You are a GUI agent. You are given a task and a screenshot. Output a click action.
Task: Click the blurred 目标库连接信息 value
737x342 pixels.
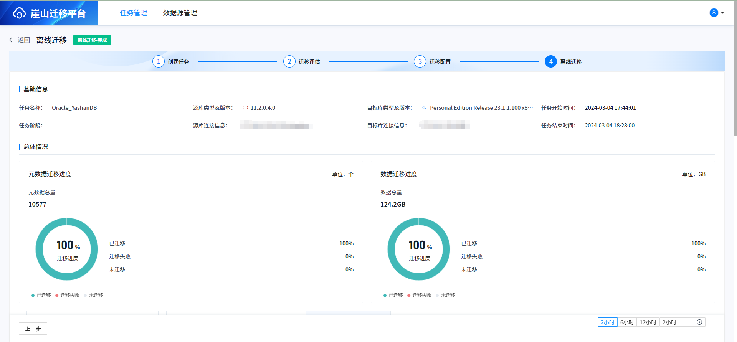coord(445,125)
